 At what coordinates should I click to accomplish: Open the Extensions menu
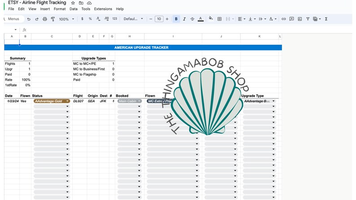point(103,9)
